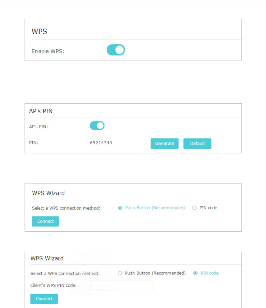Viewport: 266px width, 308px height.
Task: Click the Enable WPS label text
Action: point(48,51)
